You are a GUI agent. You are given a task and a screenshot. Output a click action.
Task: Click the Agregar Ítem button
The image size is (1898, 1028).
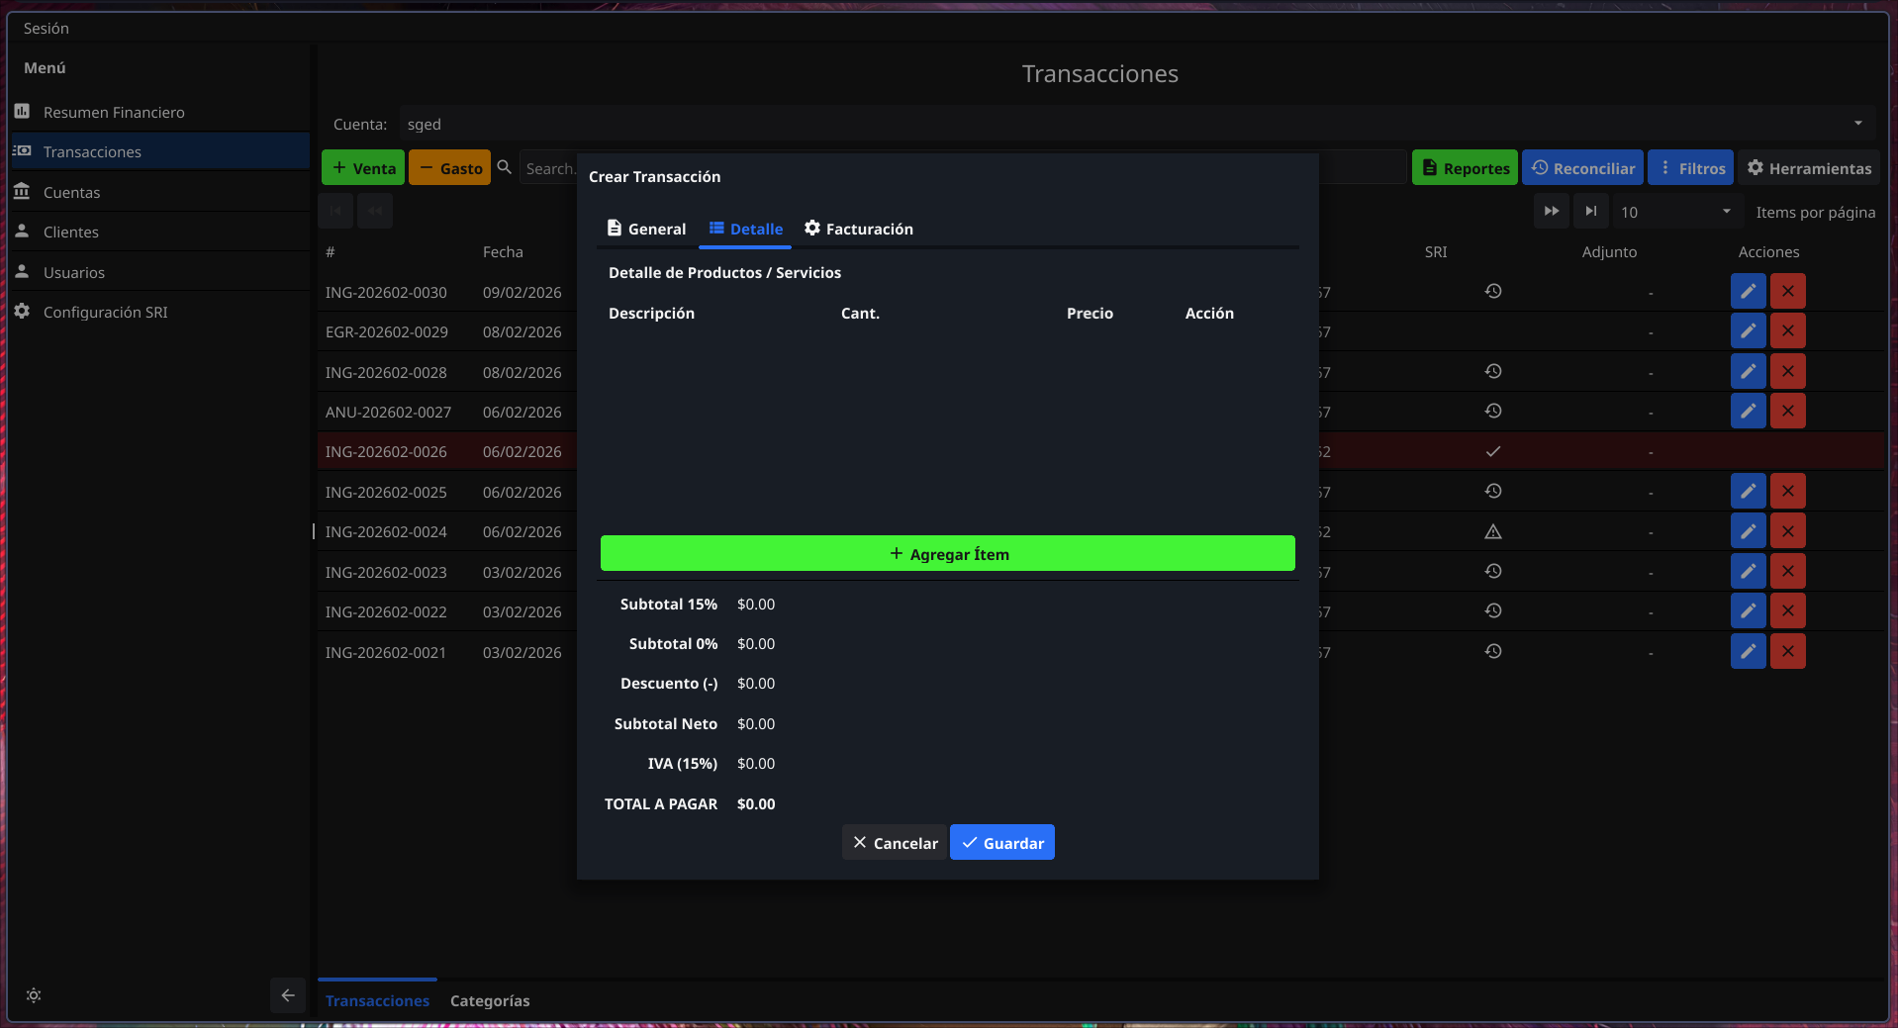tap(947, 554)
